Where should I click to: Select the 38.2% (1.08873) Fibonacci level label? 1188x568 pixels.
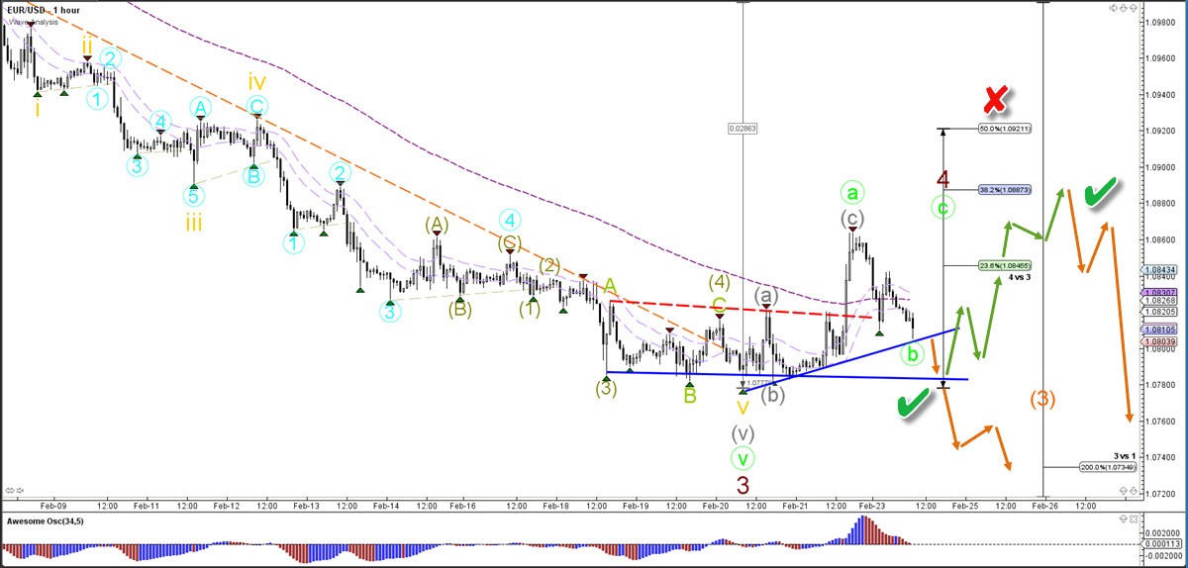point(1005,189)
